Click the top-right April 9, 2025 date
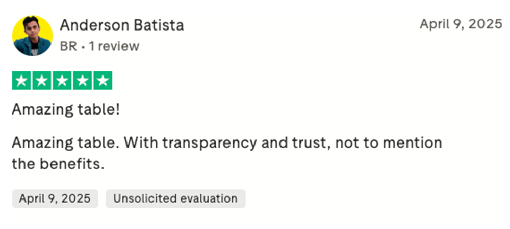The width and height of the screenshot is (510, 229). coord(461,24)
